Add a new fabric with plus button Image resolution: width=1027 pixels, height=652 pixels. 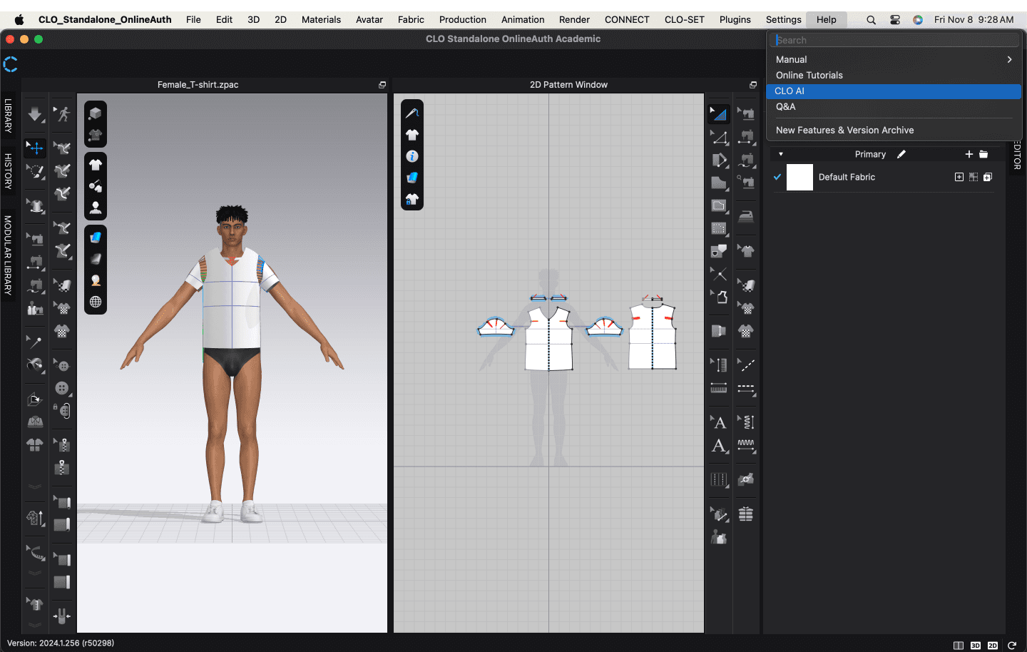(969, 154)
